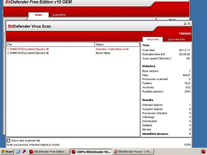Minimize the Virus Scan dialog
207x155 pixels.
click(185, 24)
